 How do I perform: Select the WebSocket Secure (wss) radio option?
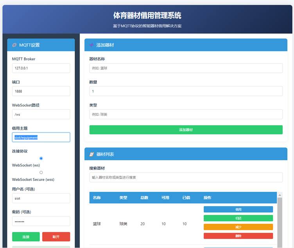coord(41,172)
